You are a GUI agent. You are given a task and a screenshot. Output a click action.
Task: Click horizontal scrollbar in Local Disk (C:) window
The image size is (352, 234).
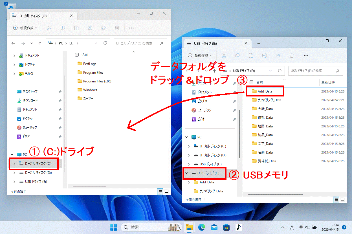pyautogui.click(x=90, y=186)
